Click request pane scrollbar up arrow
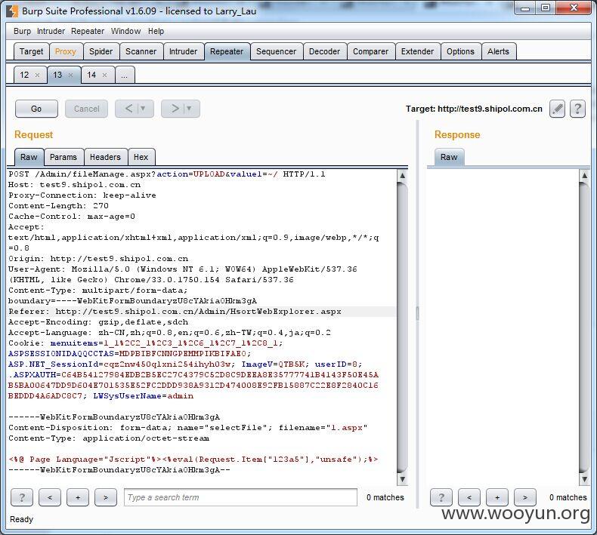 tap(402, 175)
